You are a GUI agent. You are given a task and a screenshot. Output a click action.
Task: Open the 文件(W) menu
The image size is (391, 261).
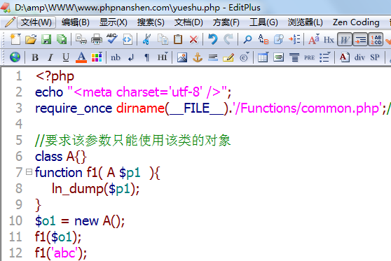(36, 22)
